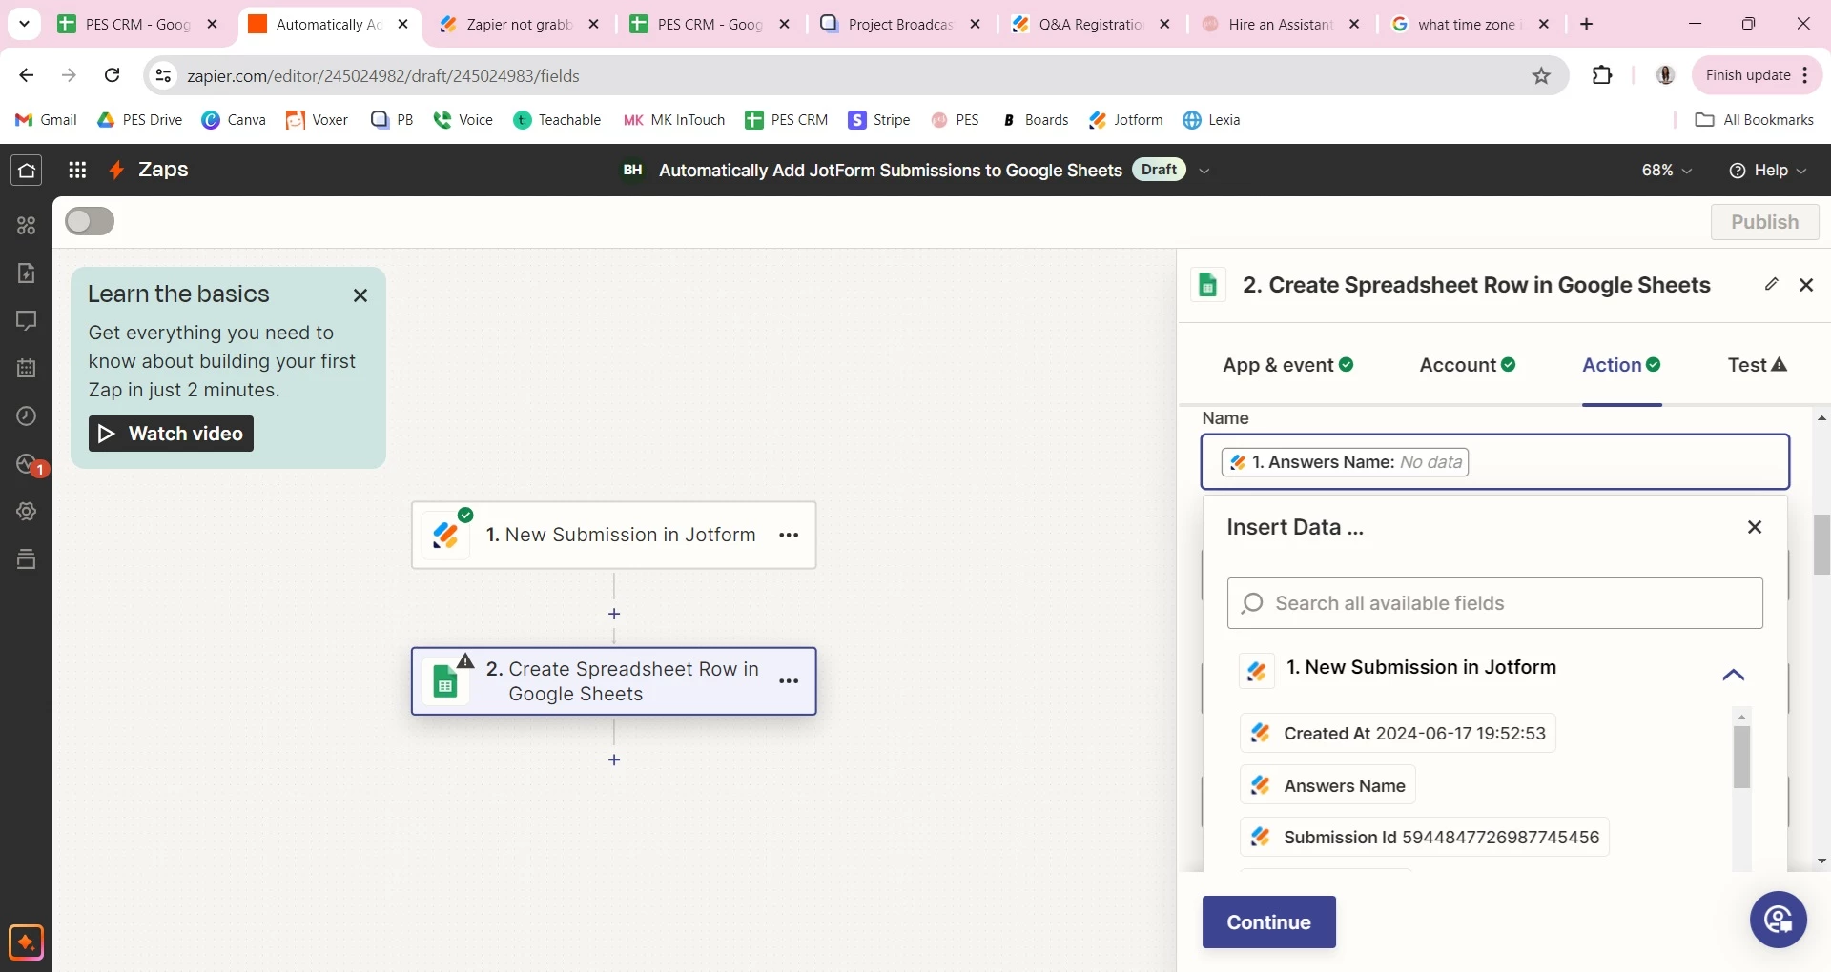Open options menu for Google Sheets step 2
The width and height of the screenshot is (1831, 972).
tap(789, 681)
